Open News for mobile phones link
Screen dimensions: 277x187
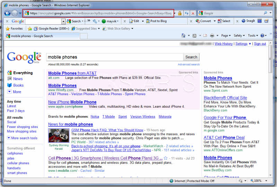71,124
